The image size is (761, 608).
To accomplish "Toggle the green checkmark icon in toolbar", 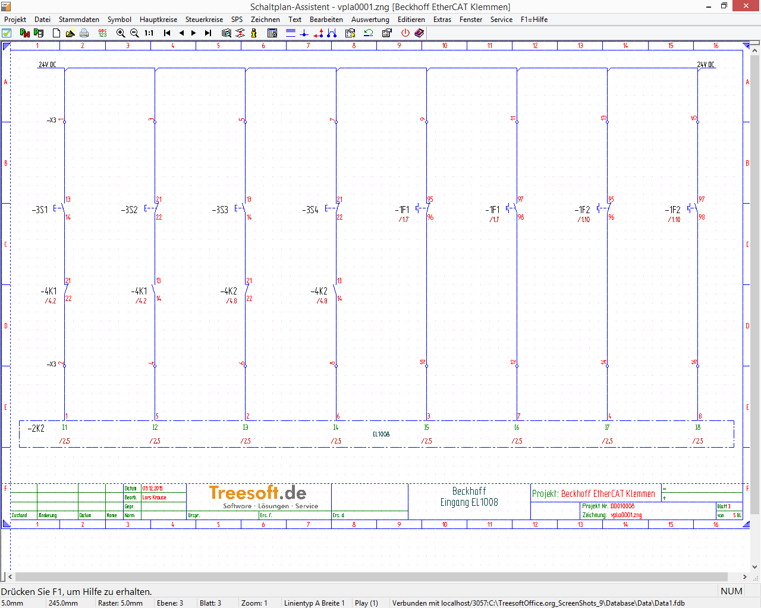I will pos(7,33).
